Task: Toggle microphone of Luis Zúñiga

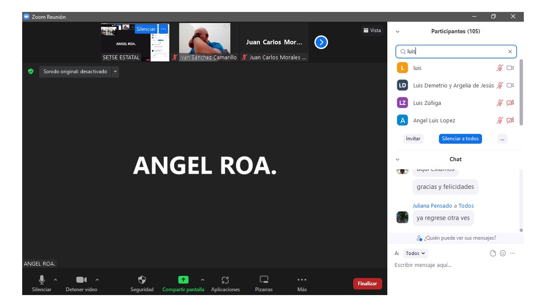Action: point(500,103)
